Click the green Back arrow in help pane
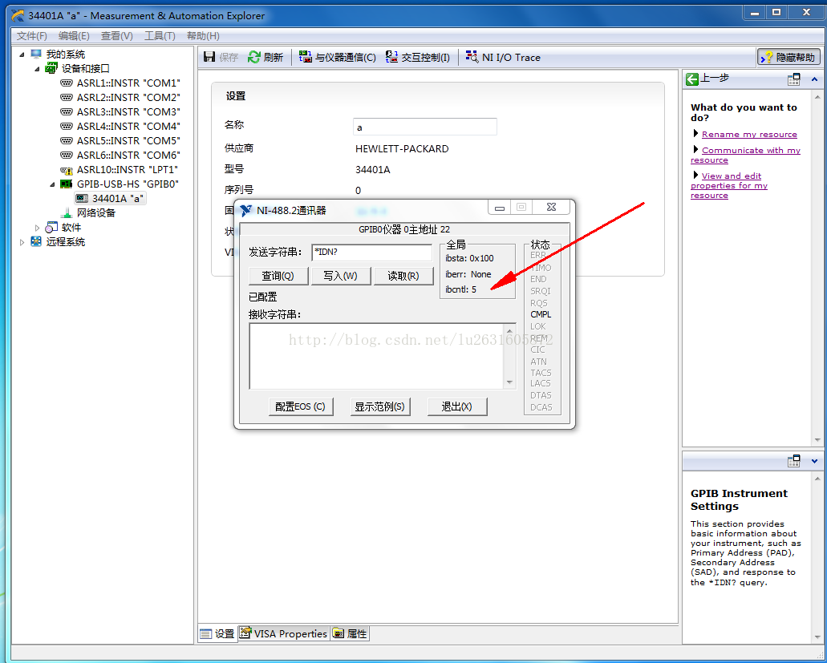This screenshot has height=663, width=827. [x=692, y=79]
